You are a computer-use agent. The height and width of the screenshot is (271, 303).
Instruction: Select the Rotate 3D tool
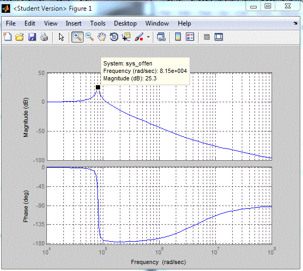[114, 37]
